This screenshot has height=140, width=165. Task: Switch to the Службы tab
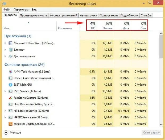pos(146,15)
